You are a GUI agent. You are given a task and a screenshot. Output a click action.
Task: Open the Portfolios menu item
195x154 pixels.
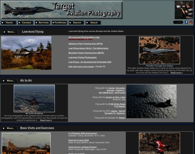coord(60,23)
